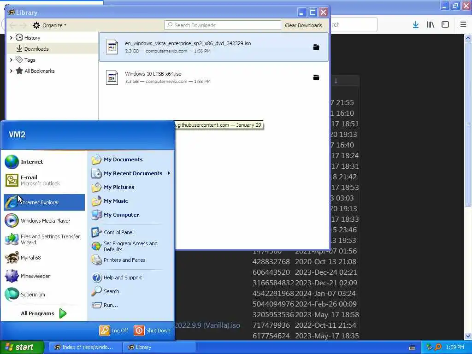Click the Windows start button
Image resolution: width=472 pixels, height=354 pixels.
(x=22, y=348)
